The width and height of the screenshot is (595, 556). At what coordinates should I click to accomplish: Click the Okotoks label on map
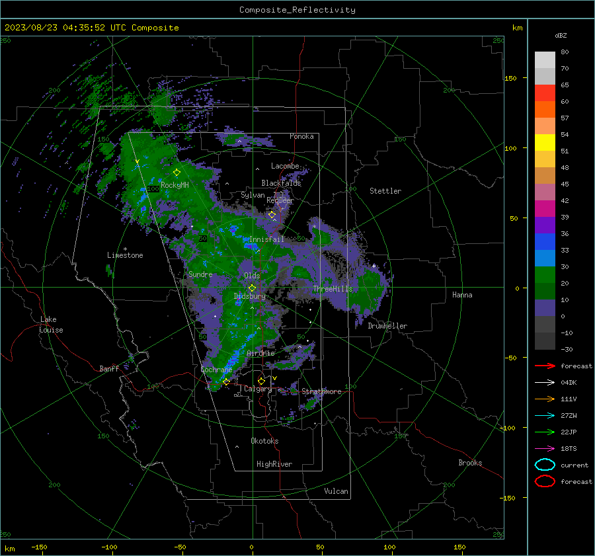(x=264, y=440)
